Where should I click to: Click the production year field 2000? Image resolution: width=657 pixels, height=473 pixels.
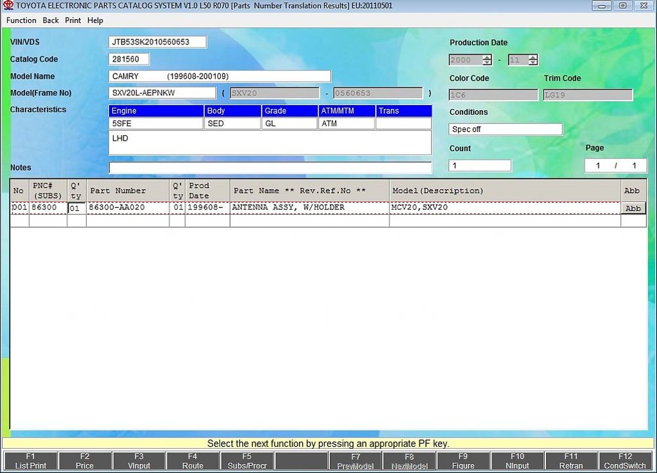(466, 60)
